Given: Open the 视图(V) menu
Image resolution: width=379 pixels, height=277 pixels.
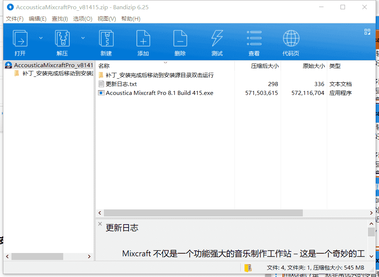Looking at the screenshot, I should 106,19.
